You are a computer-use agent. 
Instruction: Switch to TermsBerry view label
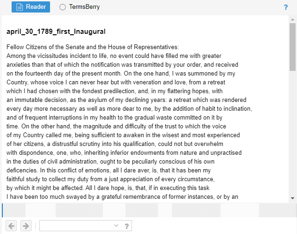[x=84, y=7]
